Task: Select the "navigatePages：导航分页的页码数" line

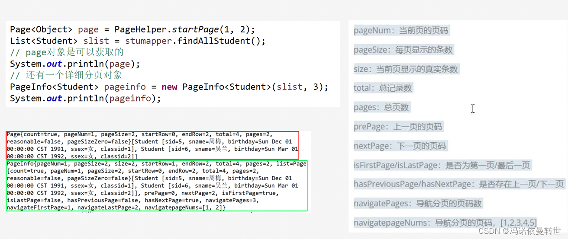Action: pos(418,204)
